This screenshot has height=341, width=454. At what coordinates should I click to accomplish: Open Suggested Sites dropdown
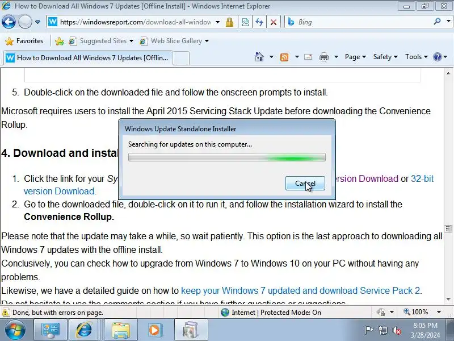[x=101, y=41]
